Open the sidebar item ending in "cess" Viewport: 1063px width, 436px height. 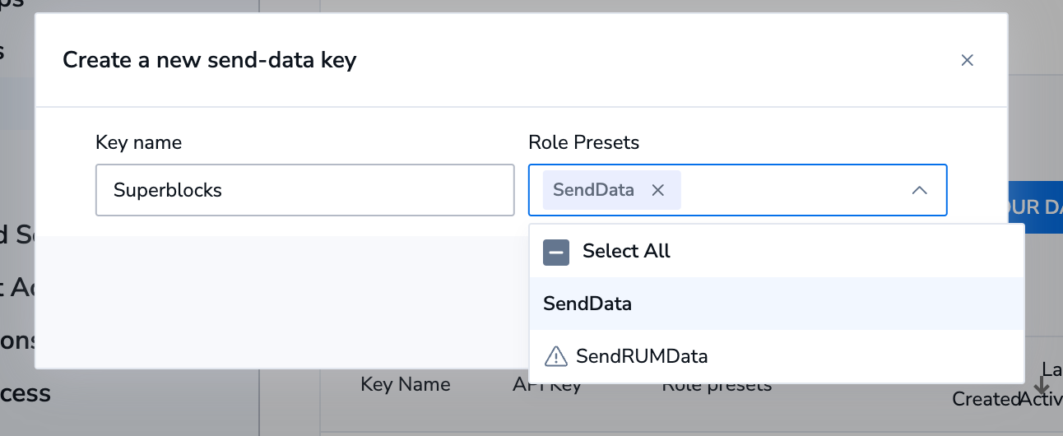click(x=26, y=393)
